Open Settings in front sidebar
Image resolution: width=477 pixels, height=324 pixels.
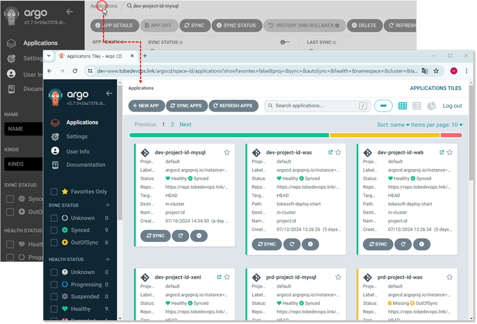[x=77, y=137]
